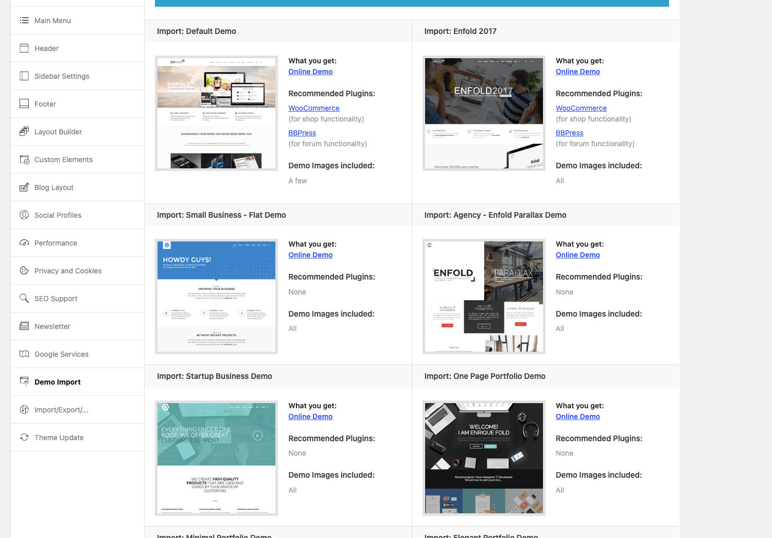Viewport: 772px width, 538px height.
Task: Click the "Import: Enfold 2017" heading
Action: point(460,31)
